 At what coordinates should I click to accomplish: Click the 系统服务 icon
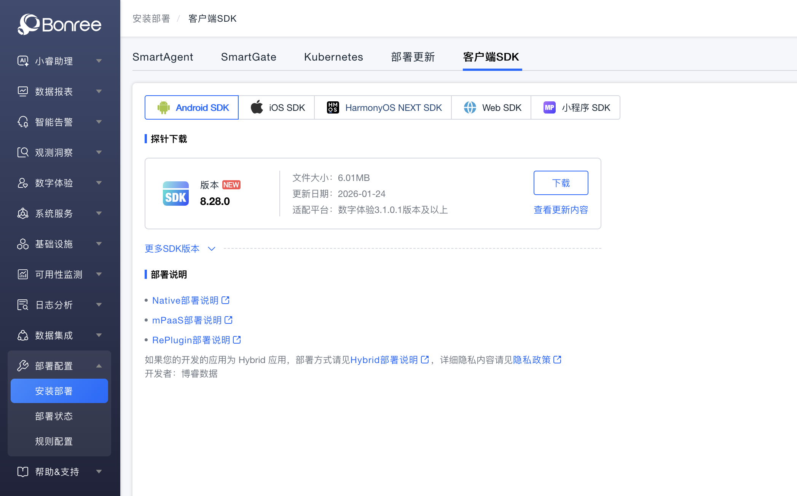[x=23, y=213]
